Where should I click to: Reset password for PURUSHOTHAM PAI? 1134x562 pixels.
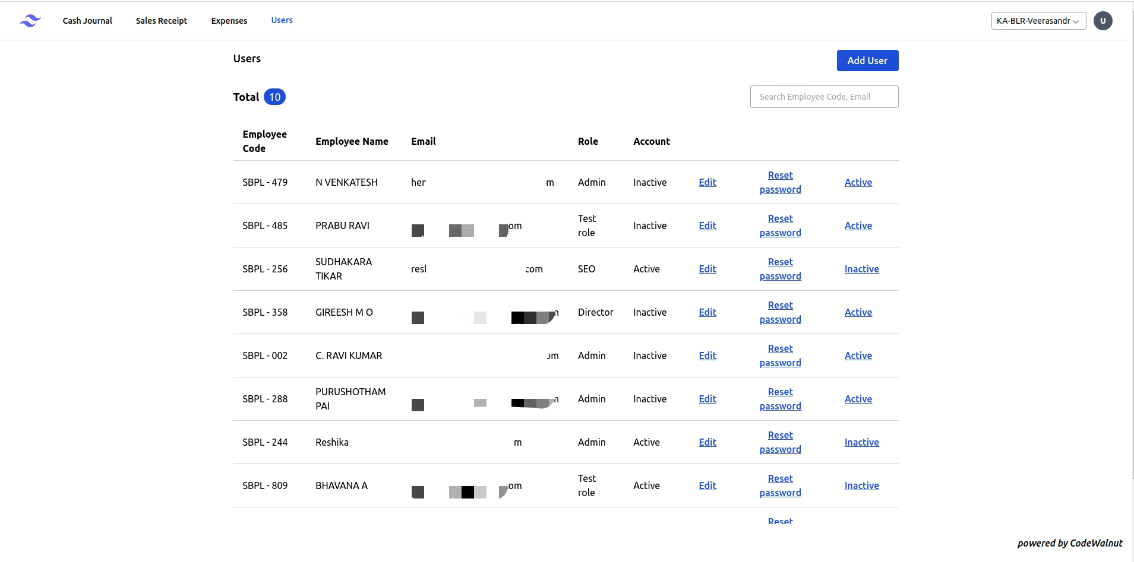point(780,399)
